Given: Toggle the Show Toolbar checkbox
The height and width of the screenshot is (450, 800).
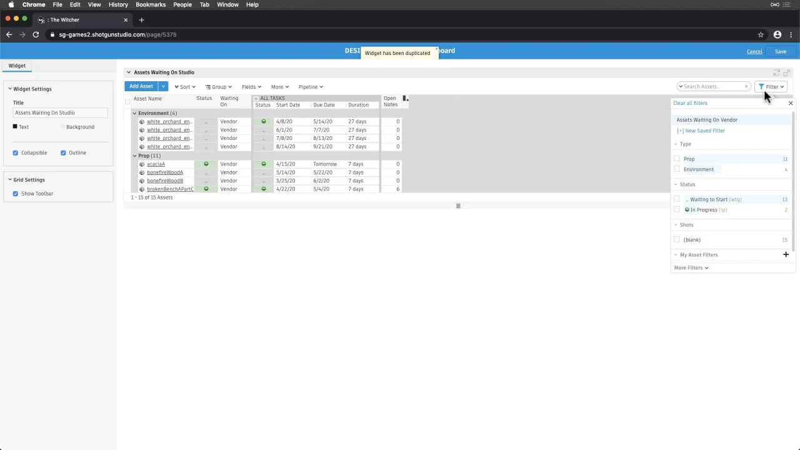Looking at the screenshot, I should pos(16,194).
